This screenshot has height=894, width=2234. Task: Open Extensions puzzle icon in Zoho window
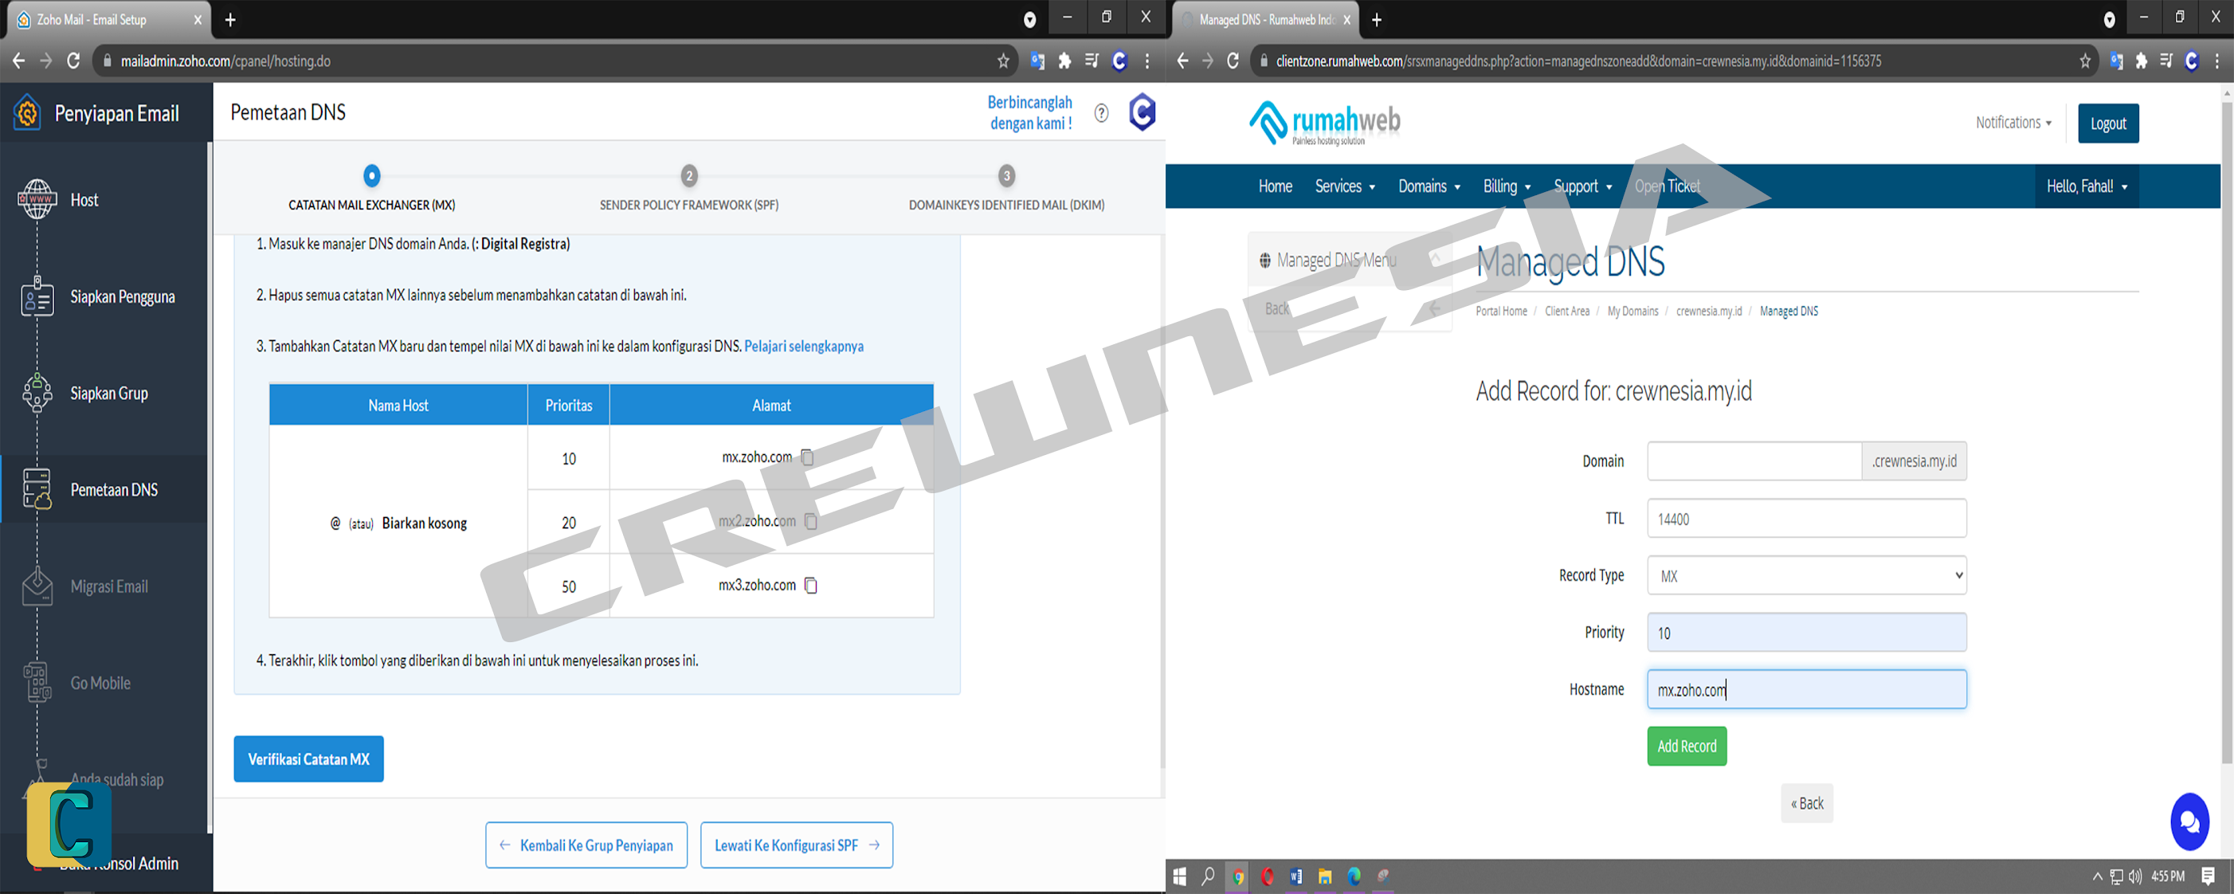pyautogui.click(x=1064, y=61)
